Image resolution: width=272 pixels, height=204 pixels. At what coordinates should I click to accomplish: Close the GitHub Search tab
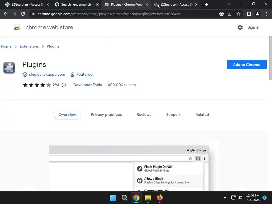pos(97,5)
